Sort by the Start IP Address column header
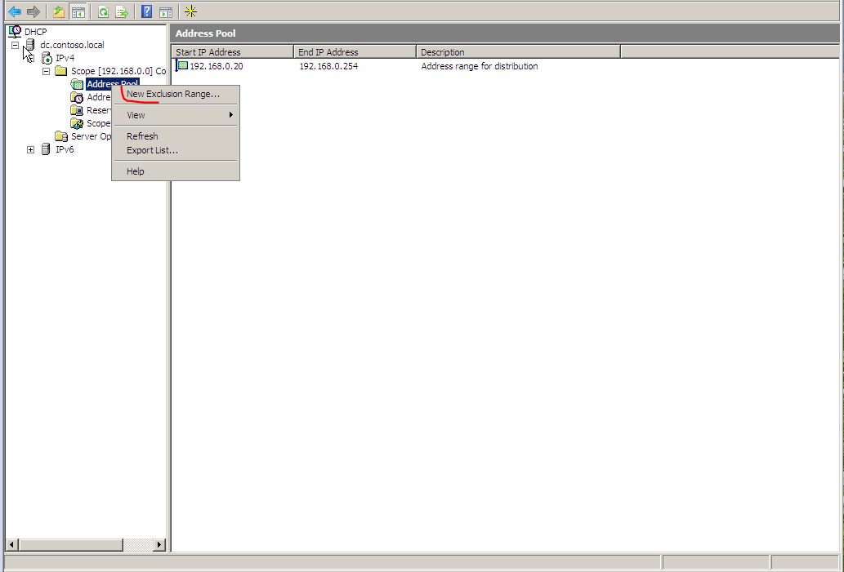The height and width of the screenshot is (572, 844). click(233, 52)
